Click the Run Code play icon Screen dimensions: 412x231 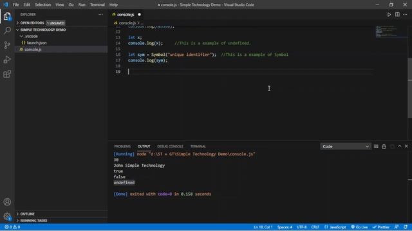tap(389, 15)
